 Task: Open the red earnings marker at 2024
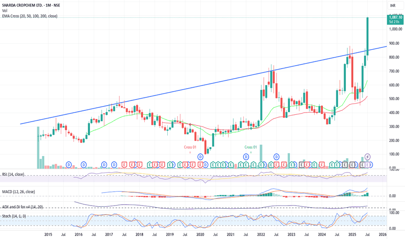pos(322,165)
